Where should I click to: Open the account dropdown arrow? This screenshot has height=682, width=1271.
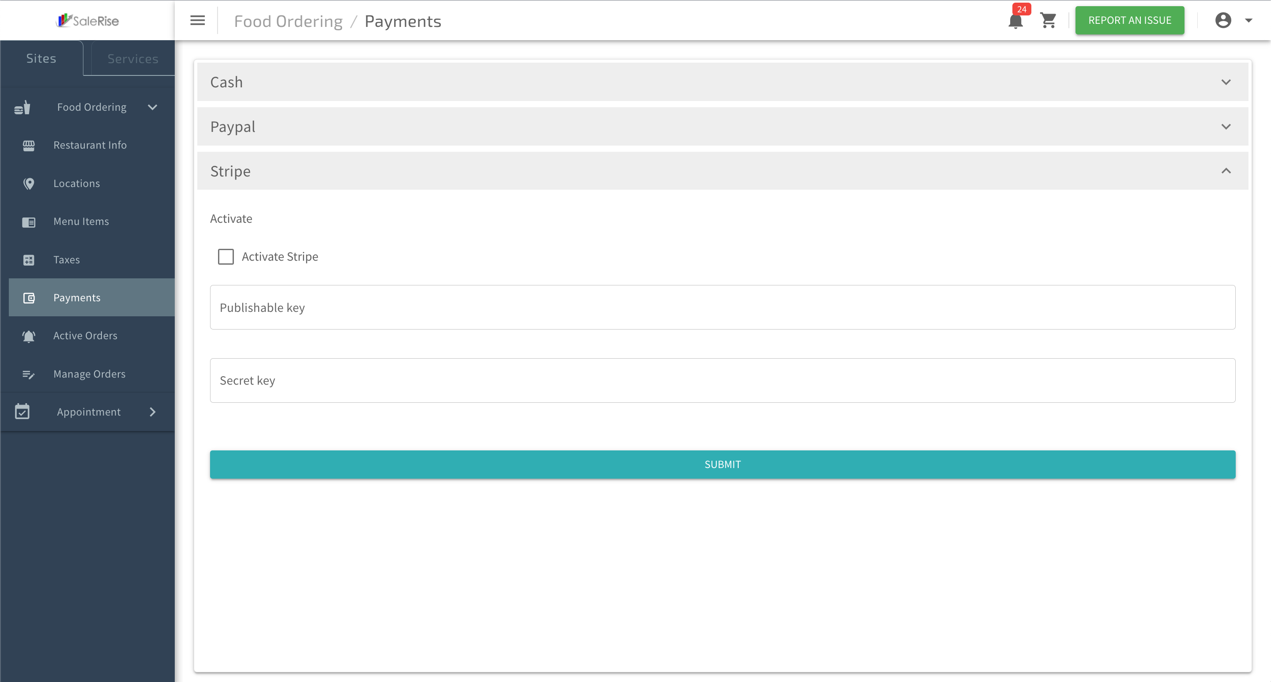click(1249, 21)
